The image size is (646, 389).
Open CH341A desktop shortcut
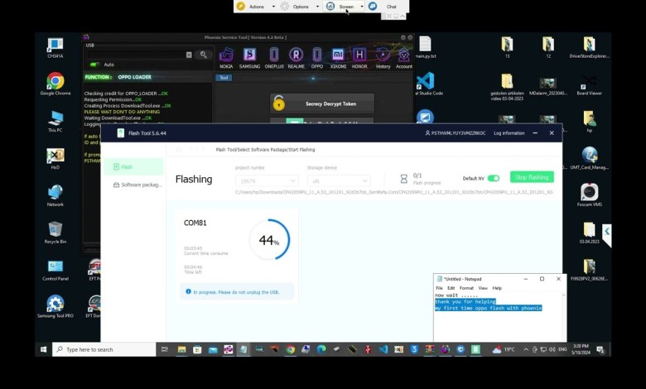(x=55, y=48)
